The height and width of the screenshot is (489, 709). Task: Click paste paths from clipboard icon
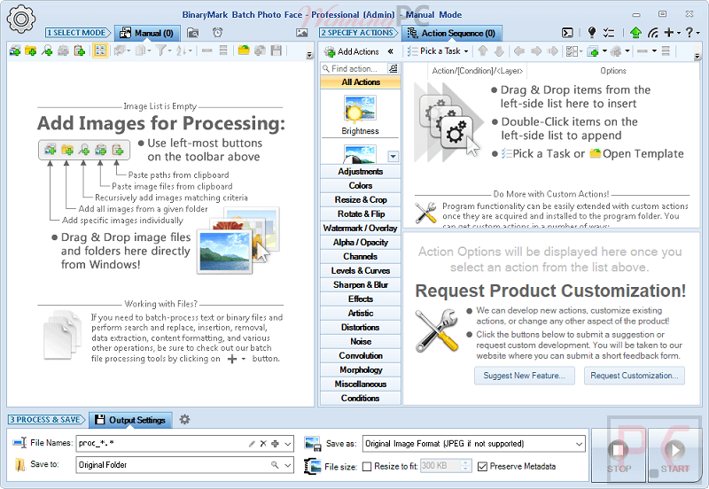click(80, 50)
